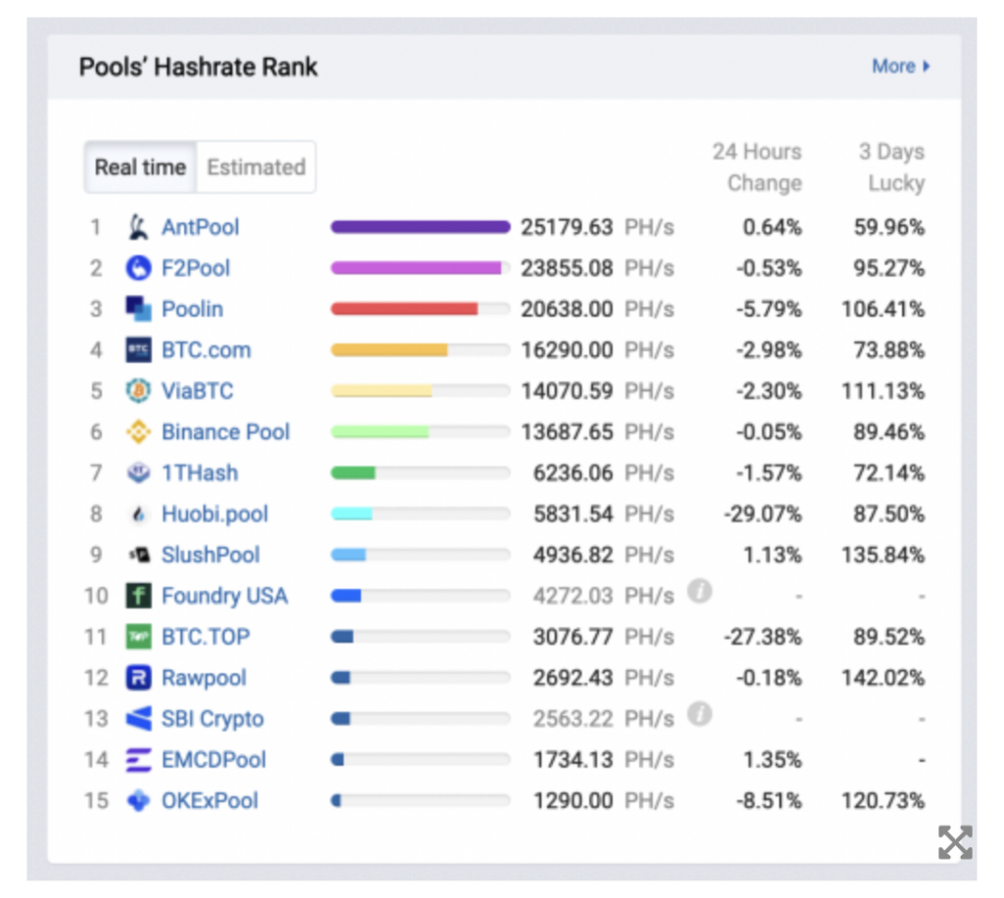
Task: Open the BTC.com pool link
Action: [206, 350]
